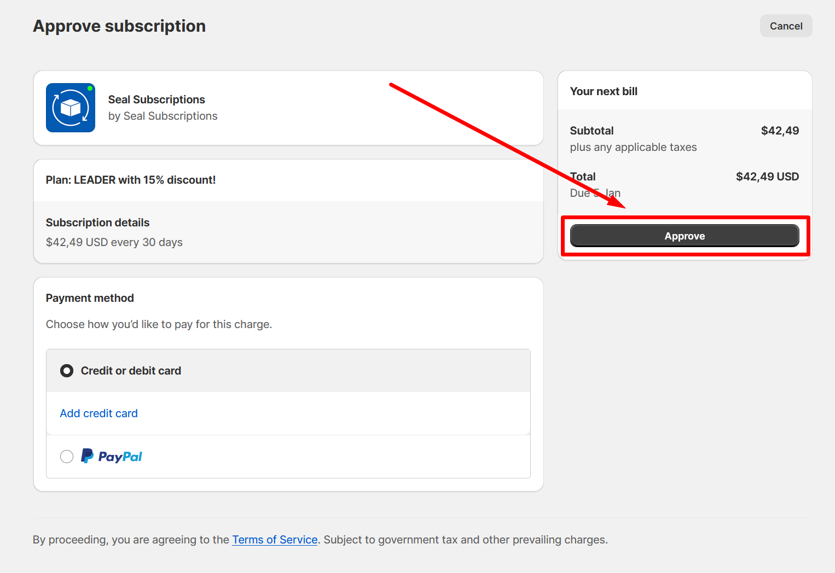Image resolution: width=835 pixels, height=573 pixels.
Task: Click the Plan: LEADER with 15% discount heading
Action: click(x=131, y=180)
